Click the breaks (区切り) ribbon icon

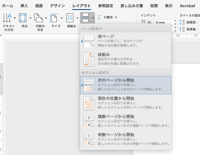tap(85, 18)
